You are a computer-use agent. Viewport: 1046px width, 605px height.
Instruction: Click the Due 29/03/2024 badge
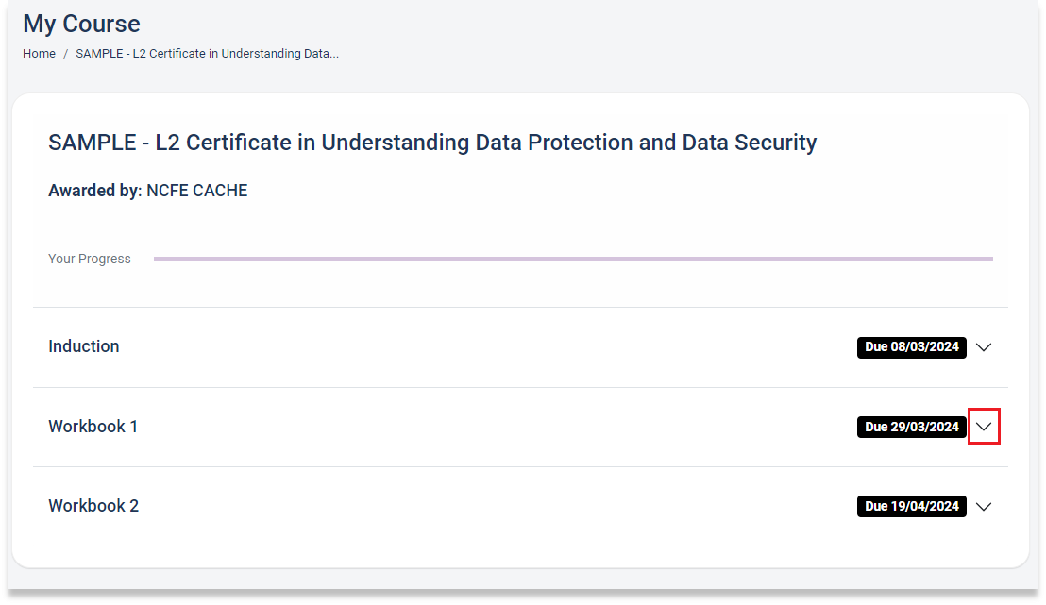pyautogui.click(x=911, y=427)
